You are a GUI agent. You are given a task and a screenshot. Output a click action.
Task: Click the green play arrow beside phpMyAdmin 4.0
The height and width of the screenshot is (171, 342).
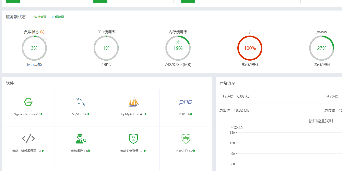click(146, 114)
